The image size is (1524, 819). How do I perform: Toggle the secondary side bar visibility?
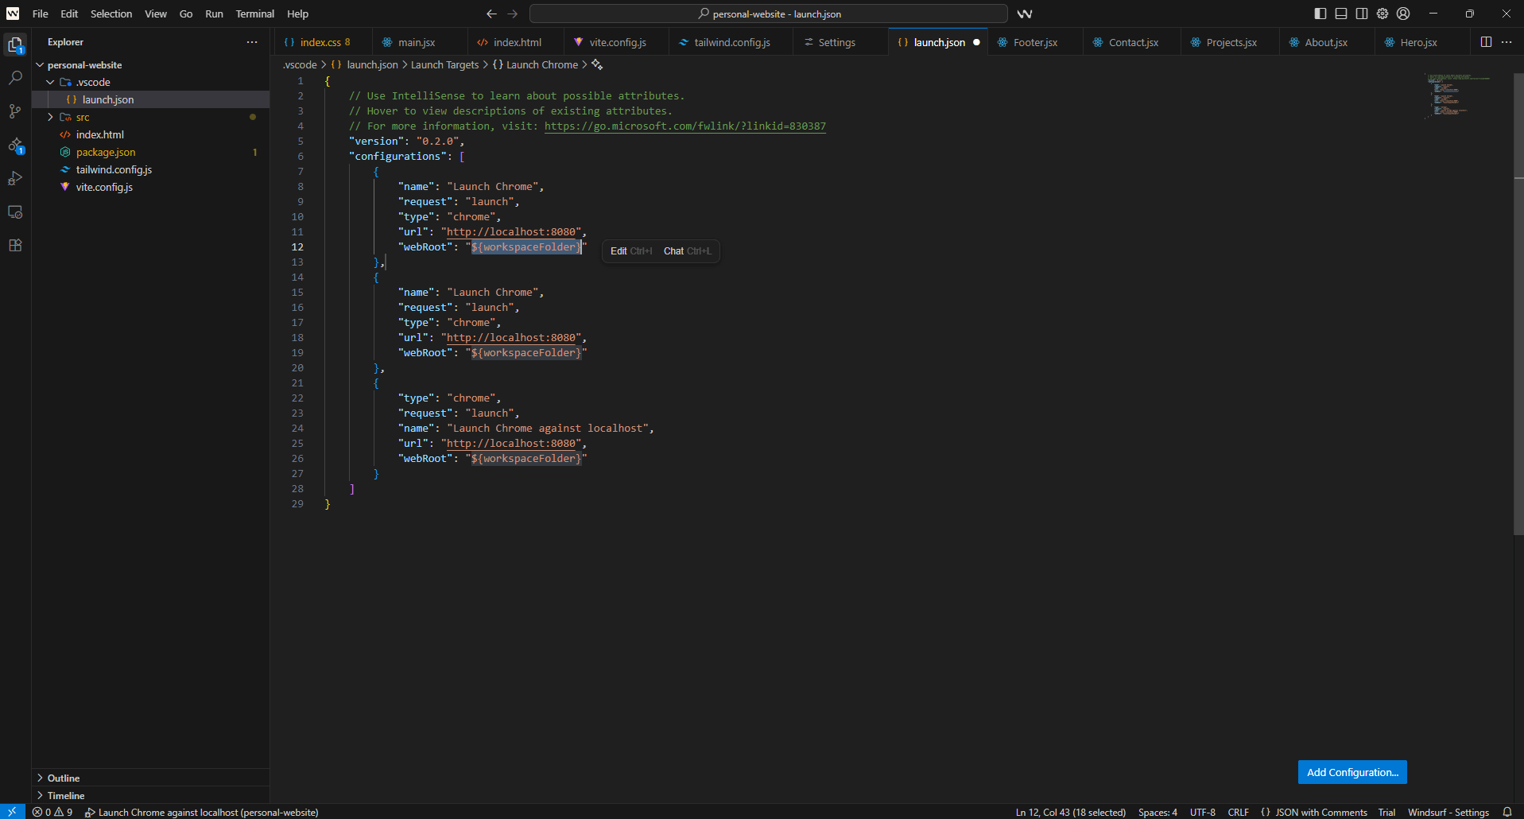[1362, 14]
